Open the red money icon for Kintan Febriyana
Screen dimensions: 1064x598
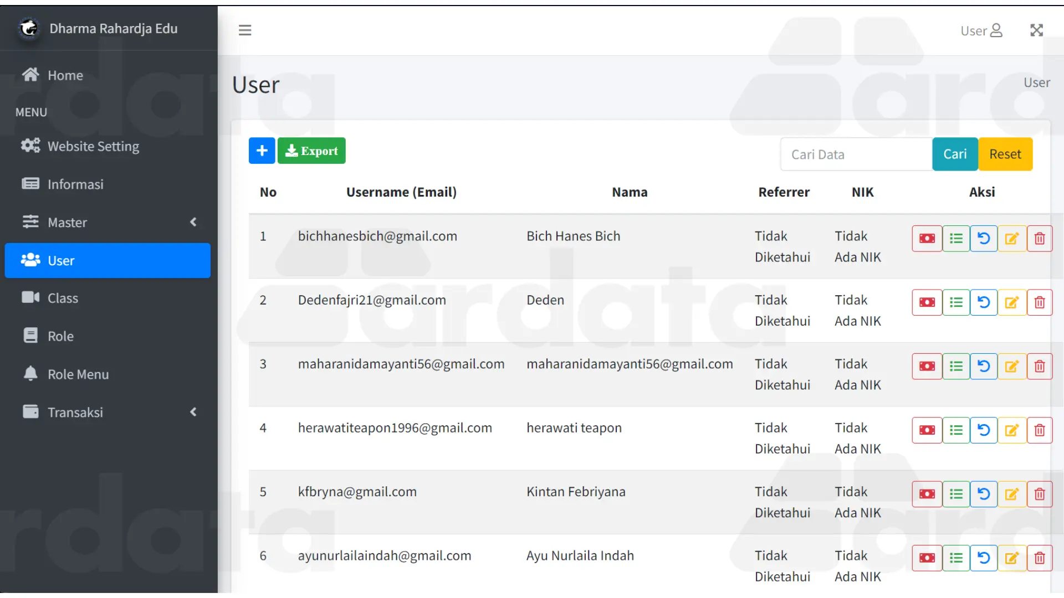tap(927, 494)
